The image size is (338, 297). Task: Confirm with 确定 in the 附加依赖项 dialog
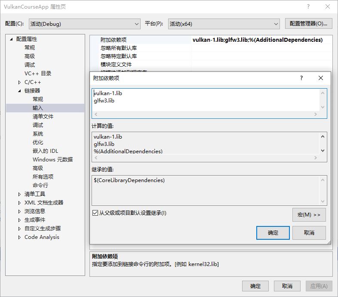coord(273,232)
